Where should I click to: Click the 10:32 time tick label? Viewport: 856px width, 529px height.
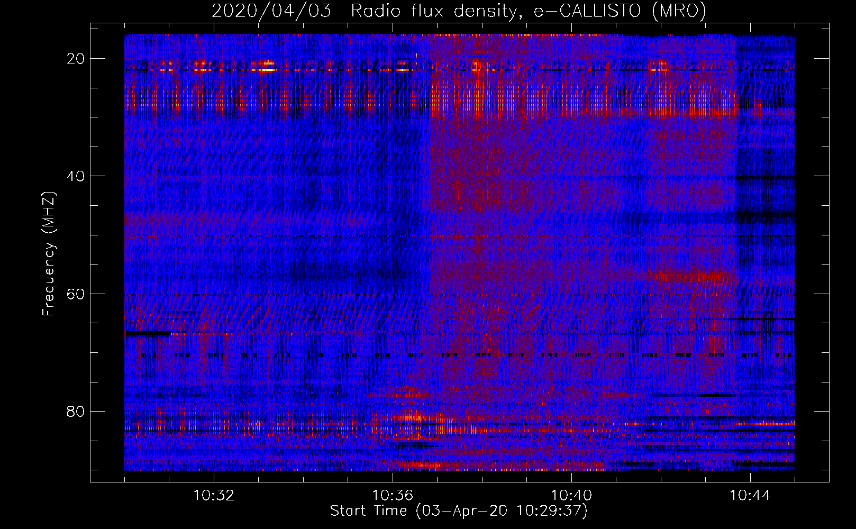click(x=214, y=496)
